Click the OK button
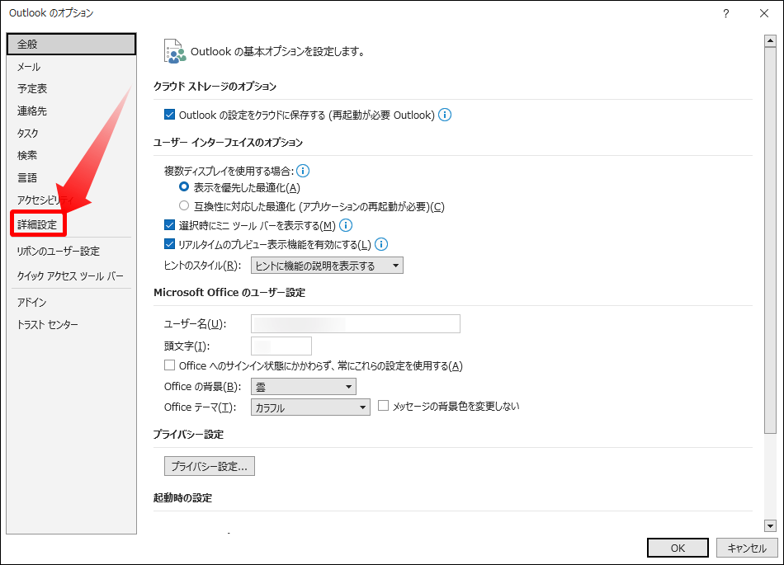 pos(678,548)
